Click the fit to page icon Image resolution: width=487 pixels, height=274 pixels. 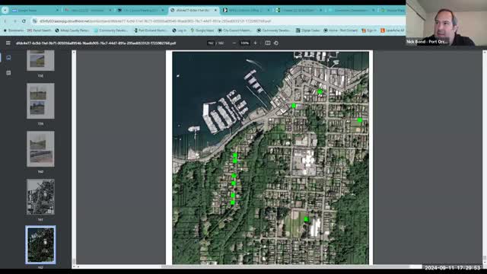(x=267, y=43)
